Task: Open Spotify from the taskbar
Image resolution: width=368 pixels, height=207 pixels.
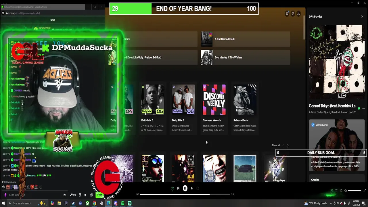Action: [x=122, y=203]
